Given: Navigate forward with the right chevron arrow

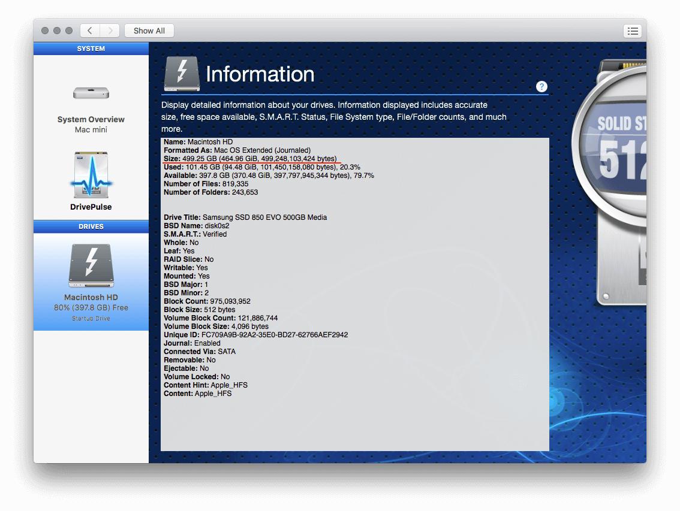Looking at the screenshot, I should (110, 31).
